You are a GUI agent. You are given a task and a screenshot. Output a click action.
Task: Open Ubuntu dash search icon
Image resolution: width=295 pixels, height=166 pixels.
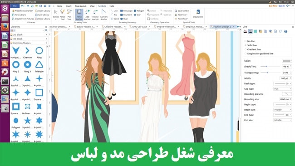(x=5, y=9)
